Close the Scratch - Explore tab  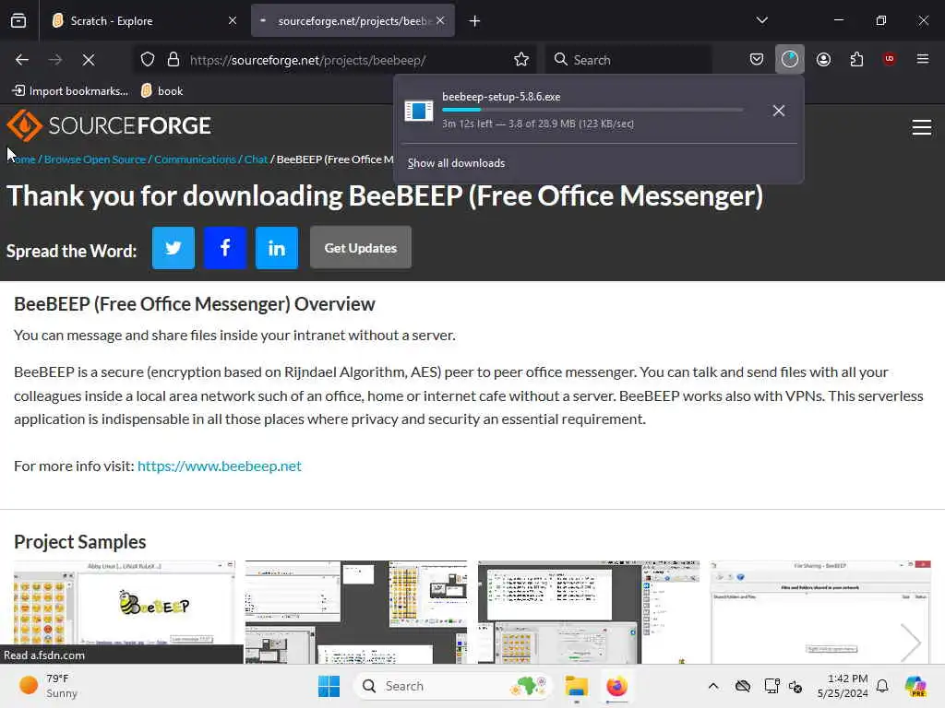pyautogui.click(x=232, y=20)
